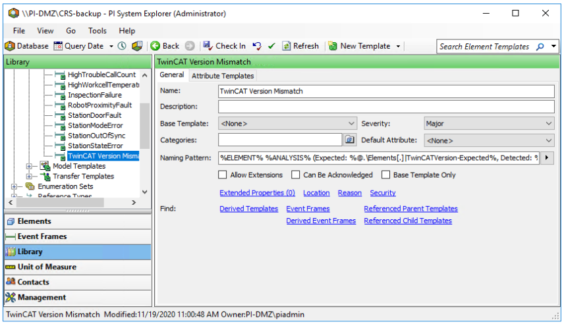Open the Extended Properties (0) link
The width and height of the screenshot is (564, 324).
click(257, 193)
